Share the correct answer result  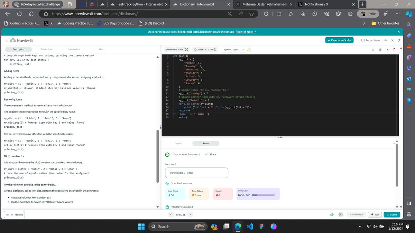tap(211, 154)
